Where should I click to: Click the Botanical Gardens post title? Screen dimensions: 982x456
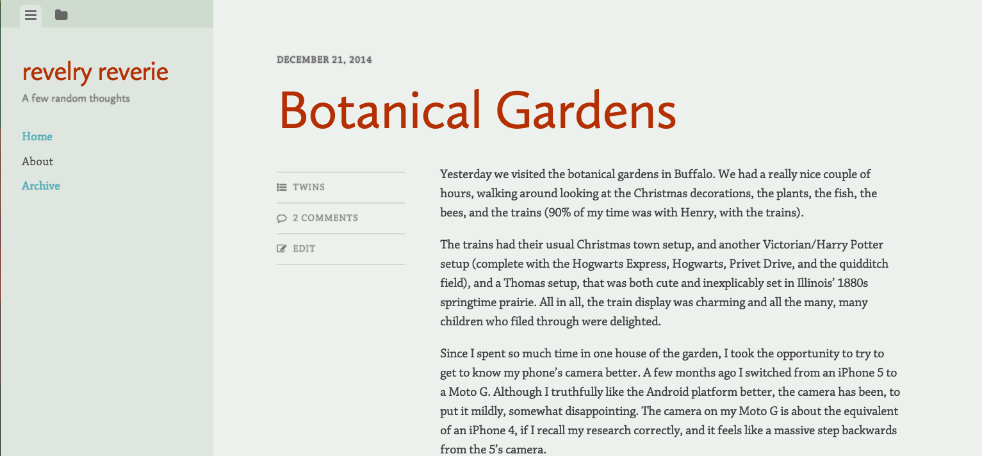477,110
